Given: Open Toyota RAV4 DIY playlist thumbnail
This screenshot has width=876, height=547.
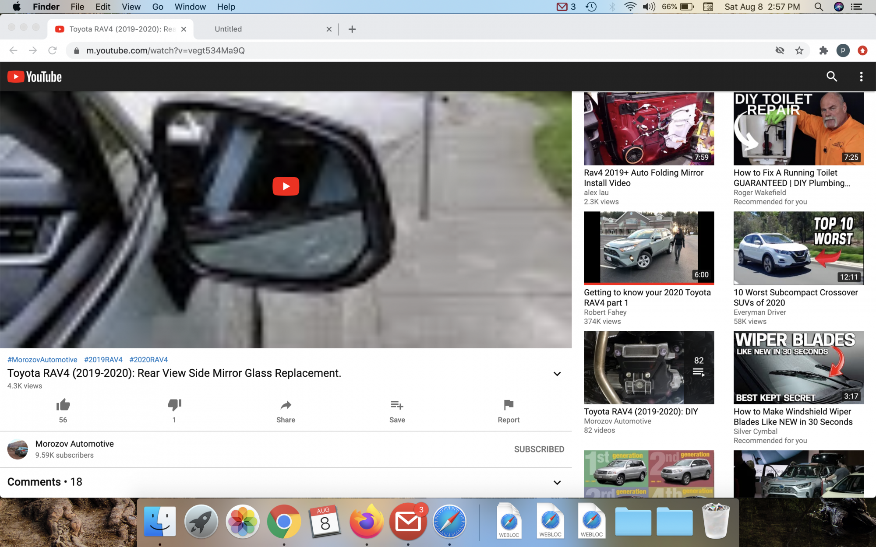Looking at the screenshot, I should tap(649, 368).
